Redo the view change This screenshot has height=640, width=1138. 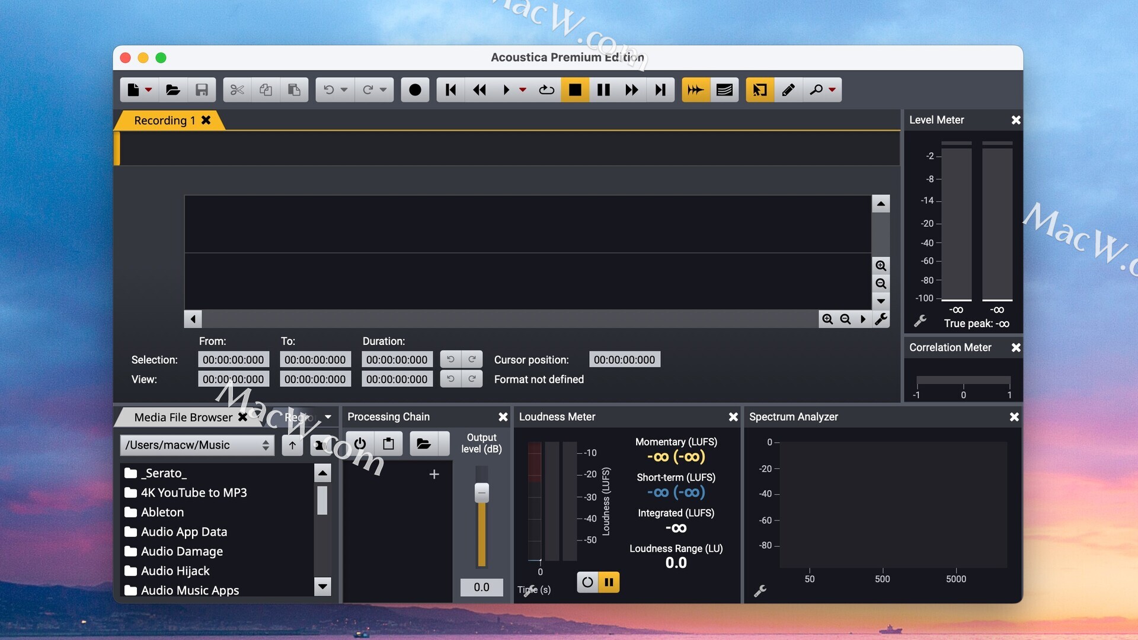472,379
